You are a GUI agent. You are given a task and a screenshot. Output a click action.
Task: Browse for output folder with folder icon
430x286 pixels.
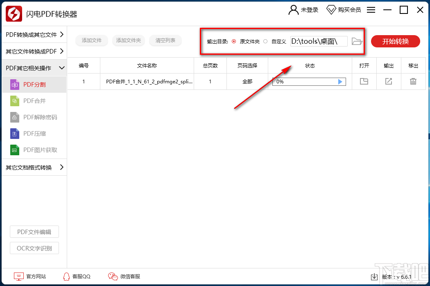(x=357, y=41)
